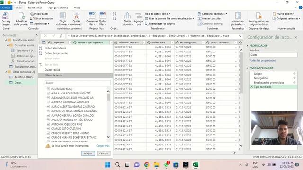Uncheck ALBA LUCÍA ECHEVERRI MONTES
The height and width of the screenshot is (170, 303).
[48, 93]
